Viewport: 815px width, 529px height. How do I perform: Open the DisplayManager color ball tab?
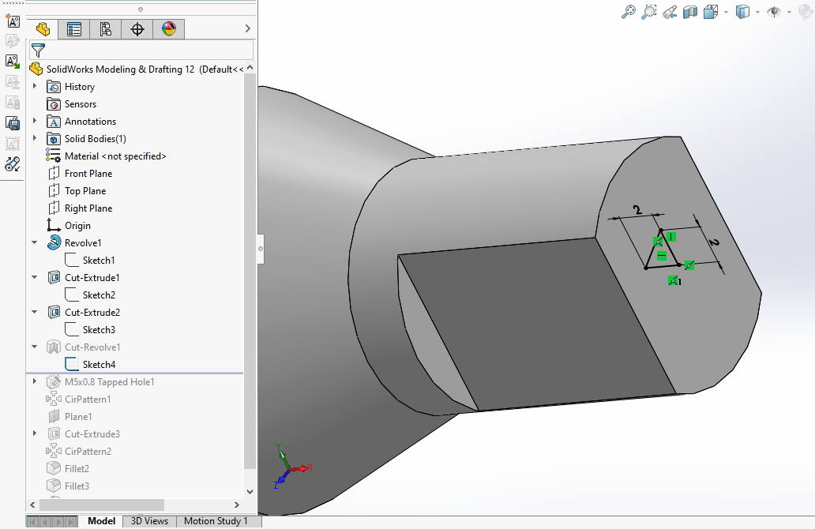tap(169, 29)
